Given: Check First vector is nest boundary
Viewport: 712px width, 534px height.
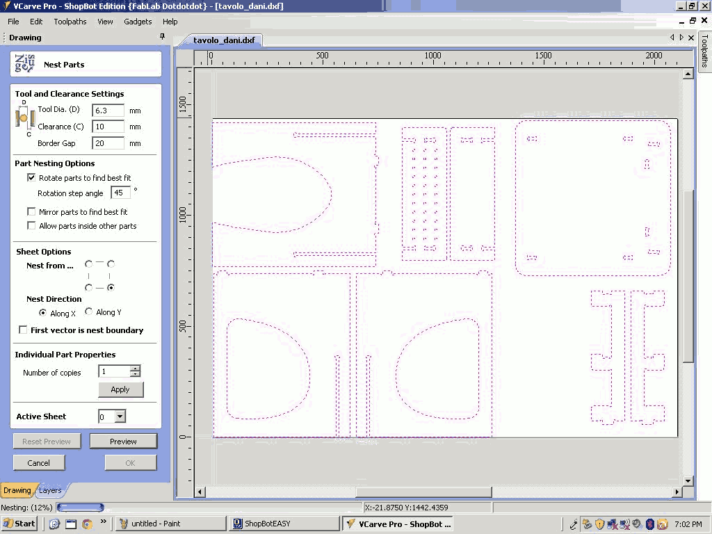Looking at the screenshot, I should (23, 330).
